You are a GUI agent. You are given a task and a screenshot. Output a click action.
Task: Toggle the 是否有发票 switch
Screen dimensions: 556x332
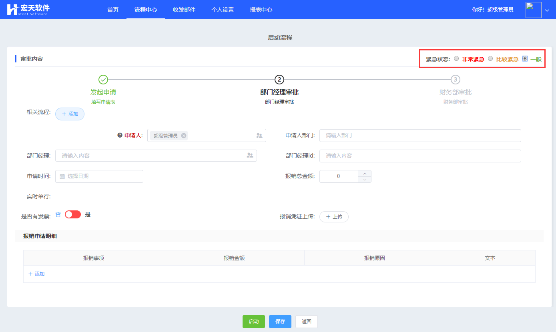73,214
